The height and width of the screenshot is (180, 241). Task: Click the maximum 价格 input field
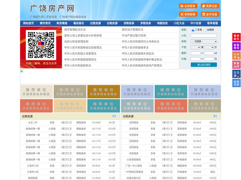(x=209, y=59)
